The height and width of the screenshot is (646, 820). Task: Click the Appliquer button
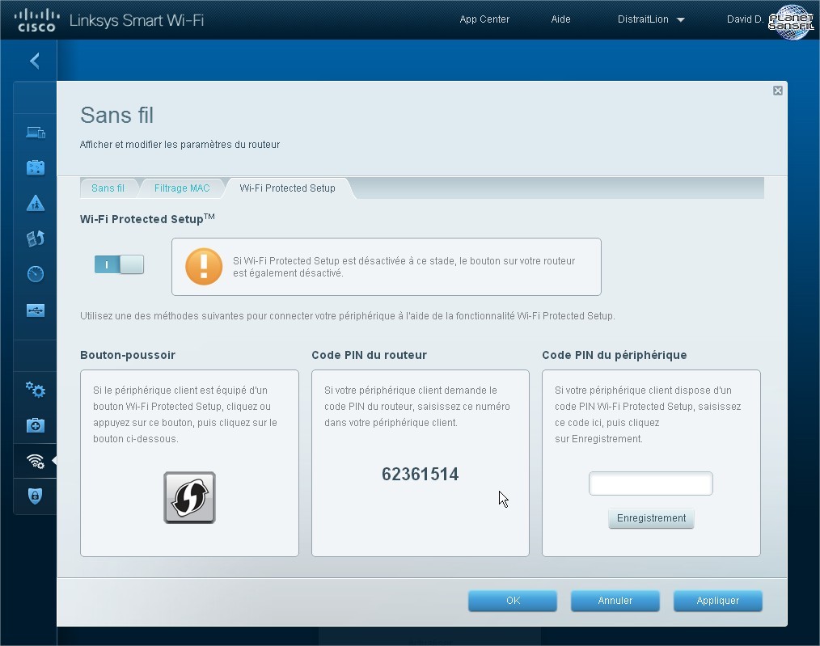click(x=717, y=601)
